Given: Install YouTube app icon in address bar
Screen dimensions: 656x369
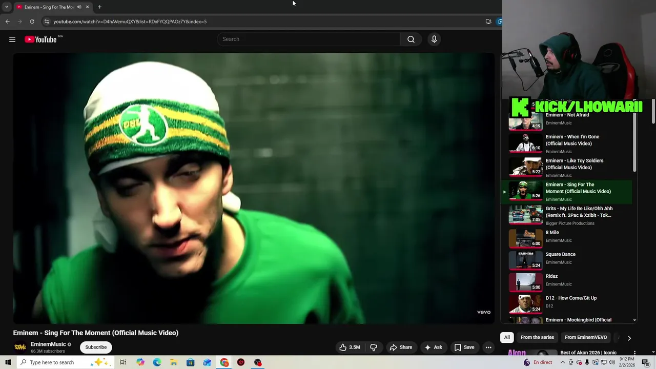Looking at the screenshot, I should [488, 22].
